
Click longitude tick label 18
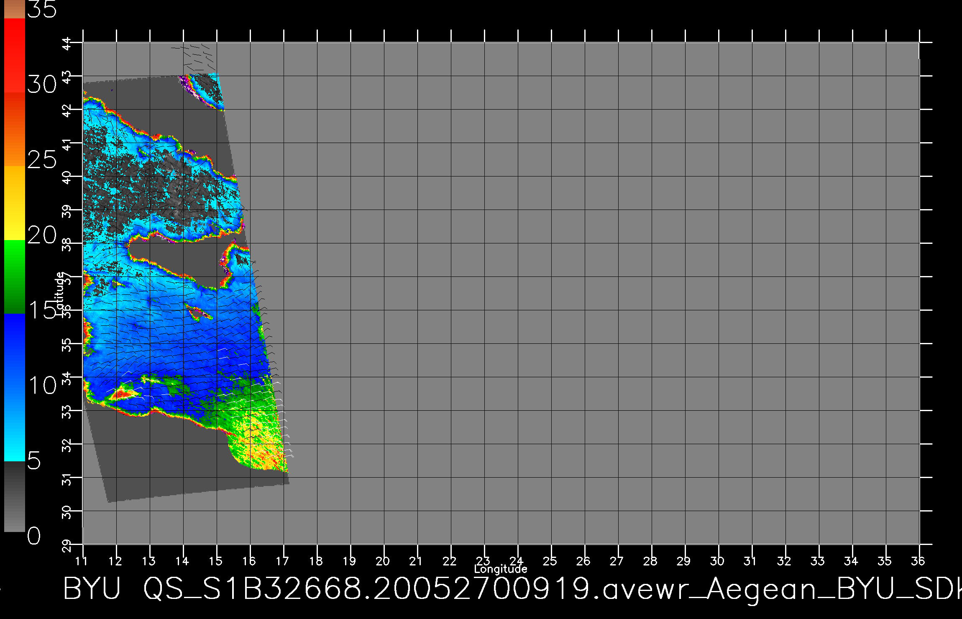(x=316, y=561)
